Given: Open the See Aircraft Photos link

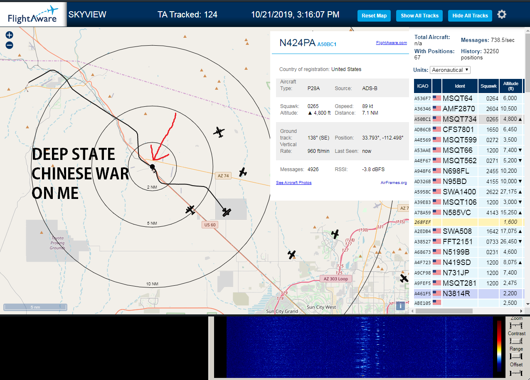Looking at the screenshot, I should click(x=293, y=183).
